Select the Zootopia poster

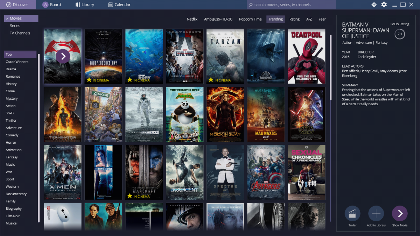click(103, 114)
